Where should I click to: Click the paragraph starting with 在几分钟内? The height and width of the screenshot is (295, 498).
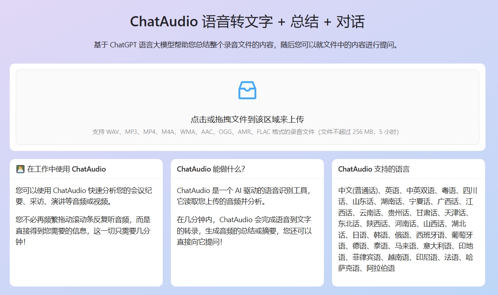245,231
